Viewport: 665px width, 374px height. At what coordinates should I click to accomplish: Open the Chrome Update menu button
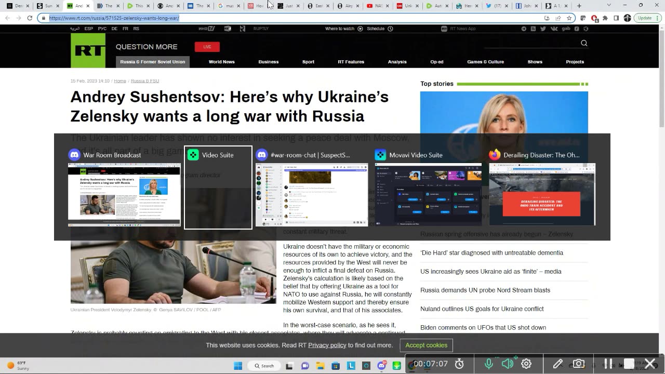click(647, 18)
